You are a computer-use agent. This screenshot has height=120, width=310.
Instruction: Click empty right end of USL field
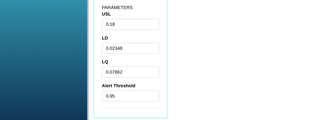pyautogui.click(x=150, y=24)
